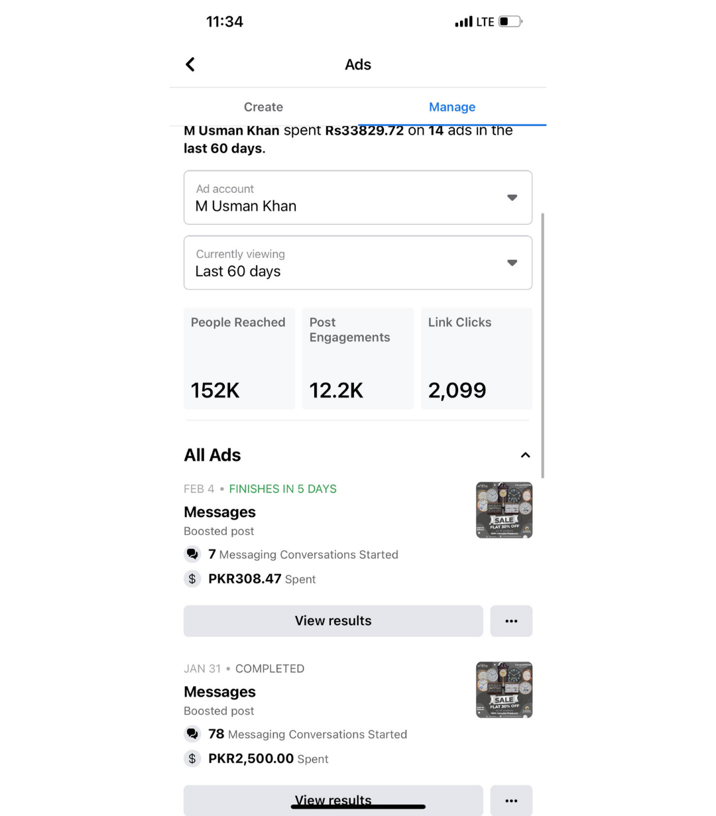
Task: Open the Currently viewing date range dropdown
Action: pyautogui.click(x=358, y=262)
